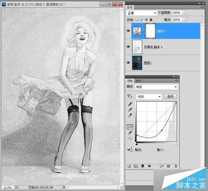Viewport: 208px width, 191px height.
Task: Open the blend mode dropdown showing 正常
Action: pyautogui.click(x=141, y=13)
